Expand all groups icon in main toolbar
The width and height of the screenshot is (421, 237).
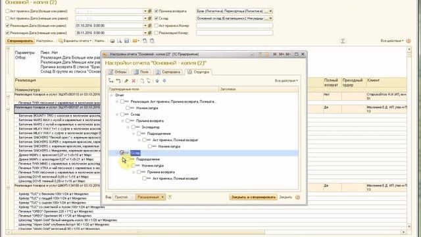pyautogui.click(x=145, y=41)
